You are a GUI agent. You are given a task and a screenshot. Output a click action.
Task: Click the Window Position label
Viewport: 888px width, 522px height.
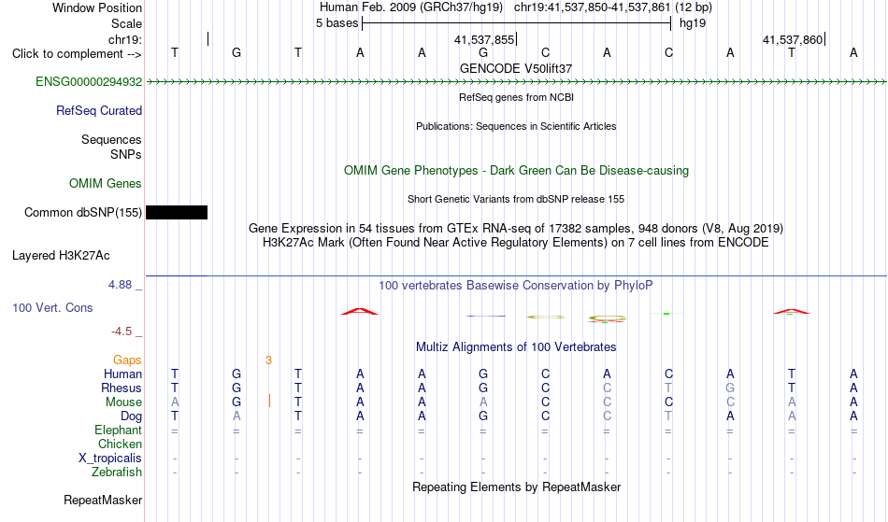click(97, 7)
